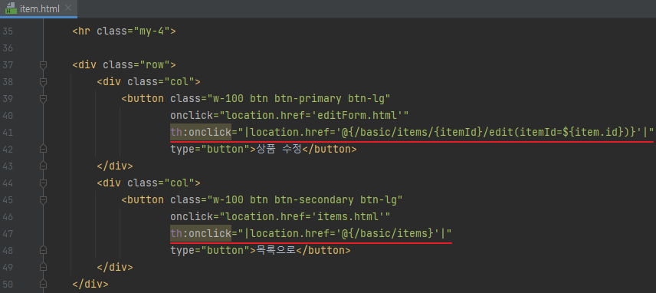
Task: Fold the btn-secondary button at line 45
Action: (x=43, y=199)
